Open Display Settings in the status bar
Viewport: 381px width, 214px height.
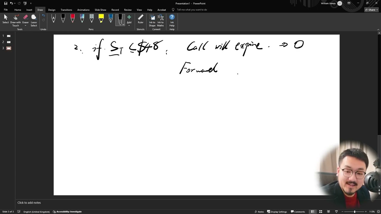(x=277, y=212)
